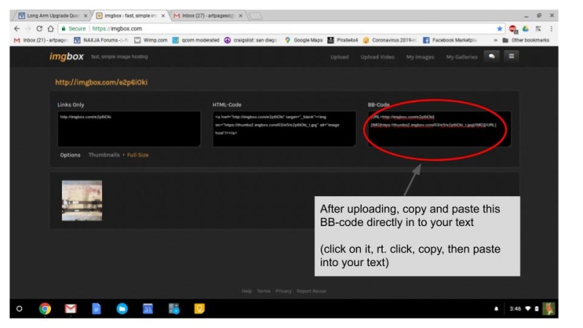Open Google Docs from the shelf
This screenshot has height=328, width=583.
(96, 308)
